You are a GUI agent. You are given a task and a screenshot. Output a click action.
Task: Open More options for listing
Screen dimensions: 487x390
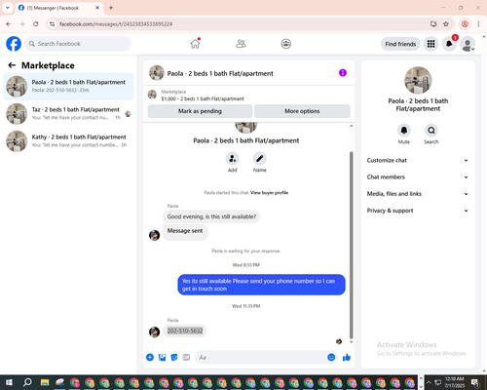point(302,111)
